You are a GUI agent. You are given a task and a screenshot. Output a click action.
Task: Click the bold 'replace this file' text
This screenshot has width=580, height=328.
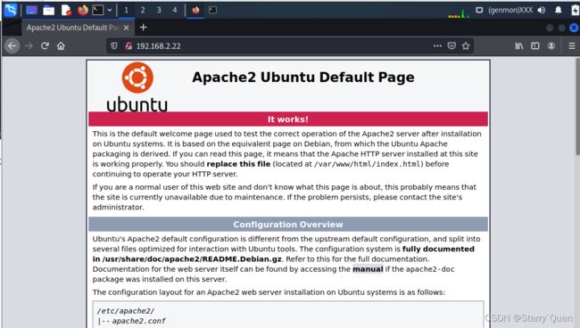(x=238, y=164)
